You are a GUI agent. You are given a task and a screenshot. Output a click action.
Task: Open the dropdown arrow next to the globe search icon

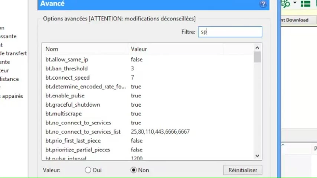pyautogui.click(x=295, y=3)
